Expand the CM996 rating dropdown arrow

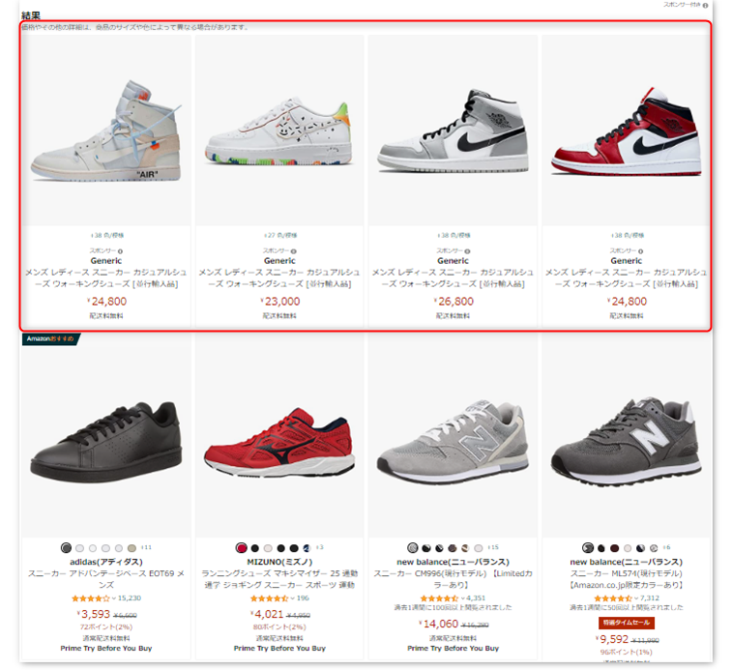(x=462, y=598)
